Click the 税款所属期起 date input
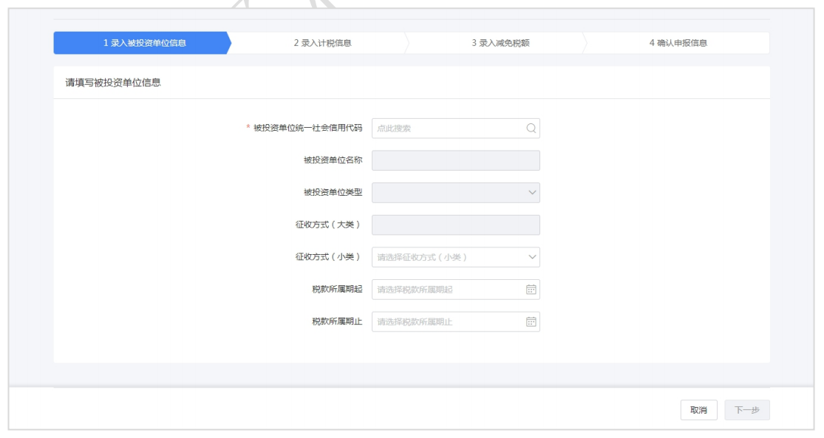Viewport: 824px width, 438px height. 456,290
